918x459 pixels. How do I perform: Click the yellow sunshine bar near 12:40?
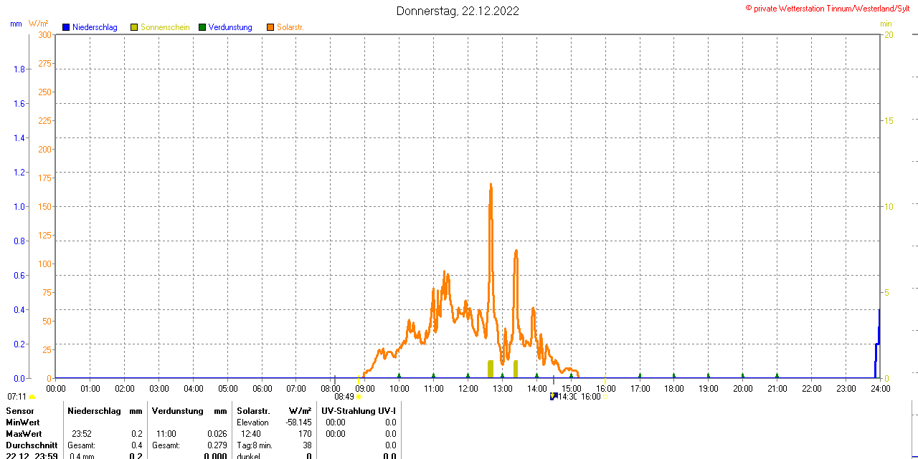491,369
